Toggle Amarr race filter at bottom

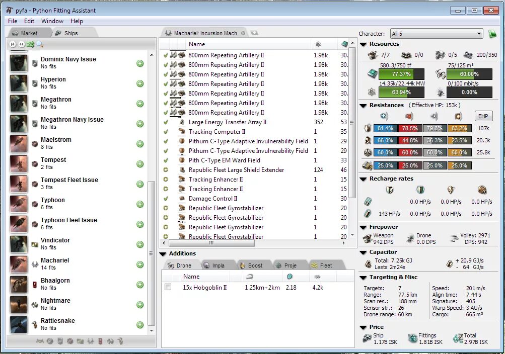(x=40, y=341)
